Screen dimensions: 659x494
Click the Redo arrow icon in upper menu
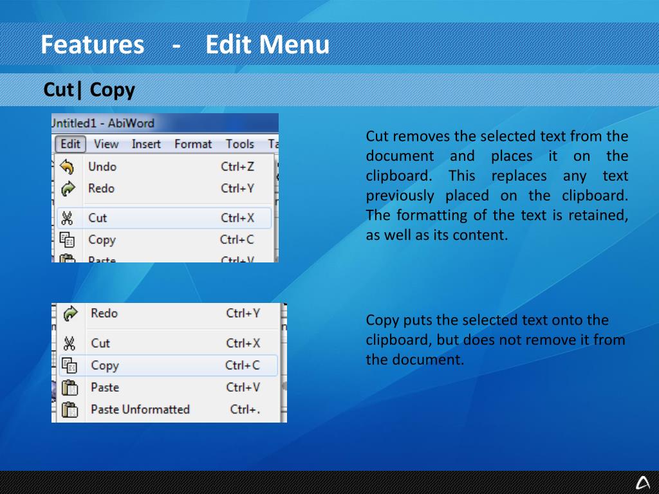(x=68, y=188)
